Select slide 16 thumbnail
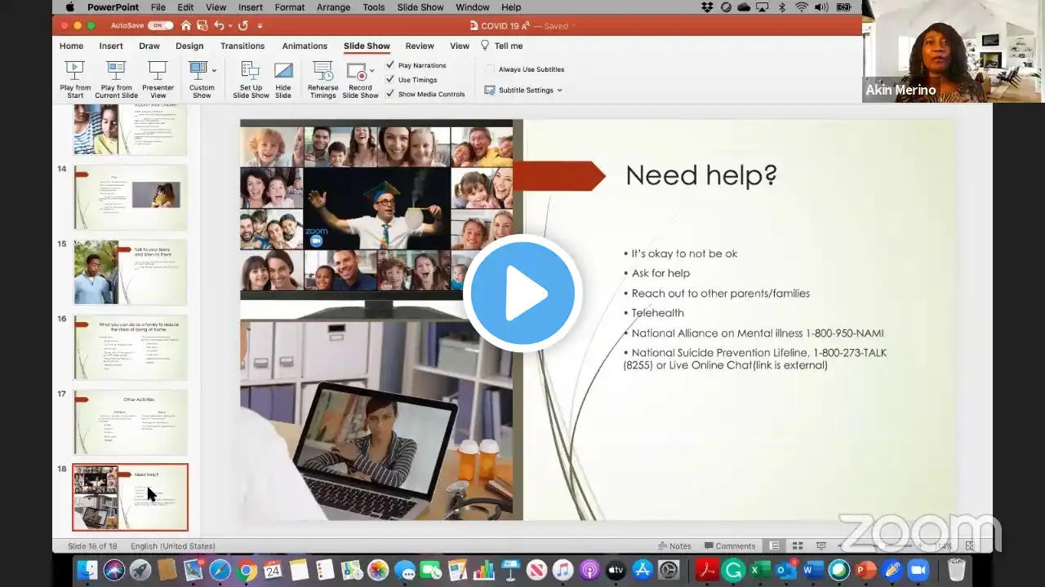This screenshot has width=1045, height=587. 131,347
